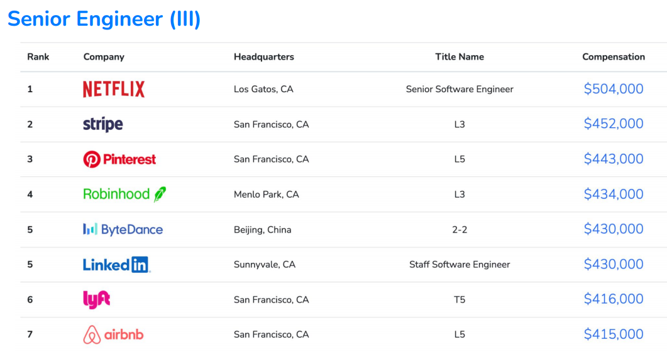
Task: Click the Netflix company logo
Action: pos(114,89)
